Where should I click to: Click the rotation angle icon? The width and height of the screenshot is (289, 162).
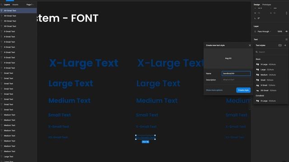255,18
